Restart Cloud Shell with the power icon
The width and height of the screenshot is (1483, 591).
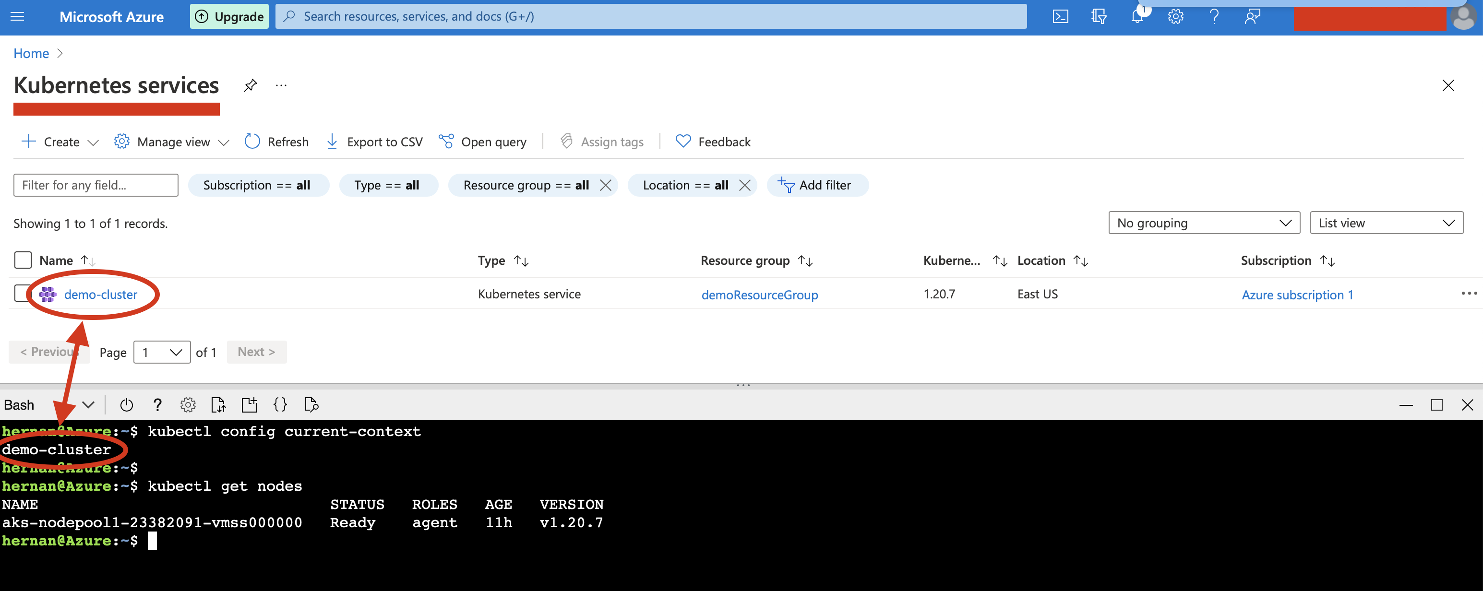(126, 405)
